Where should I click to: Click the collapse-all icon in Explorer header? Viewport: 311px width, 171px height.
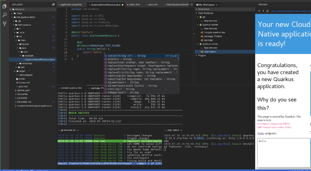click(x=53, y=5)
